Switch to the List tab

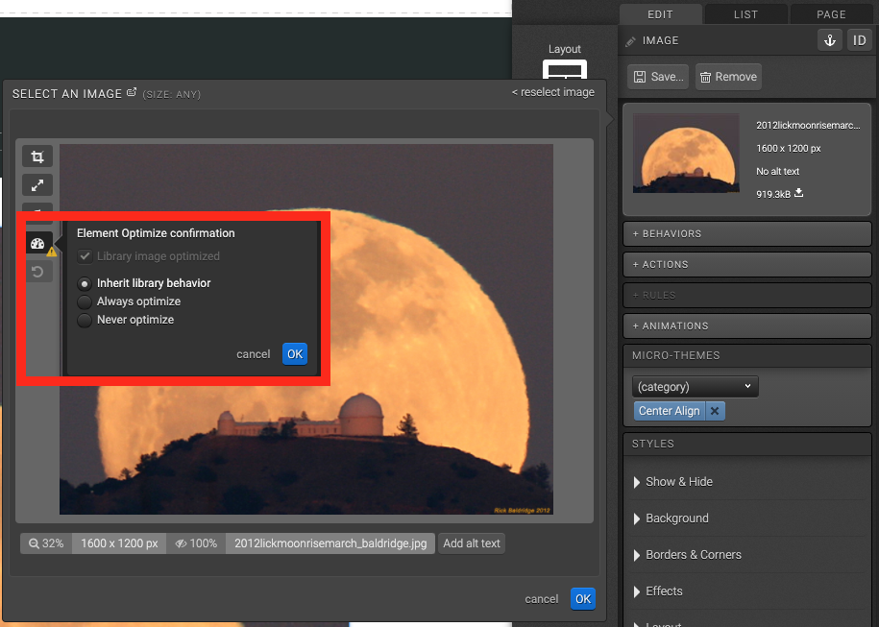coord(745,14)
